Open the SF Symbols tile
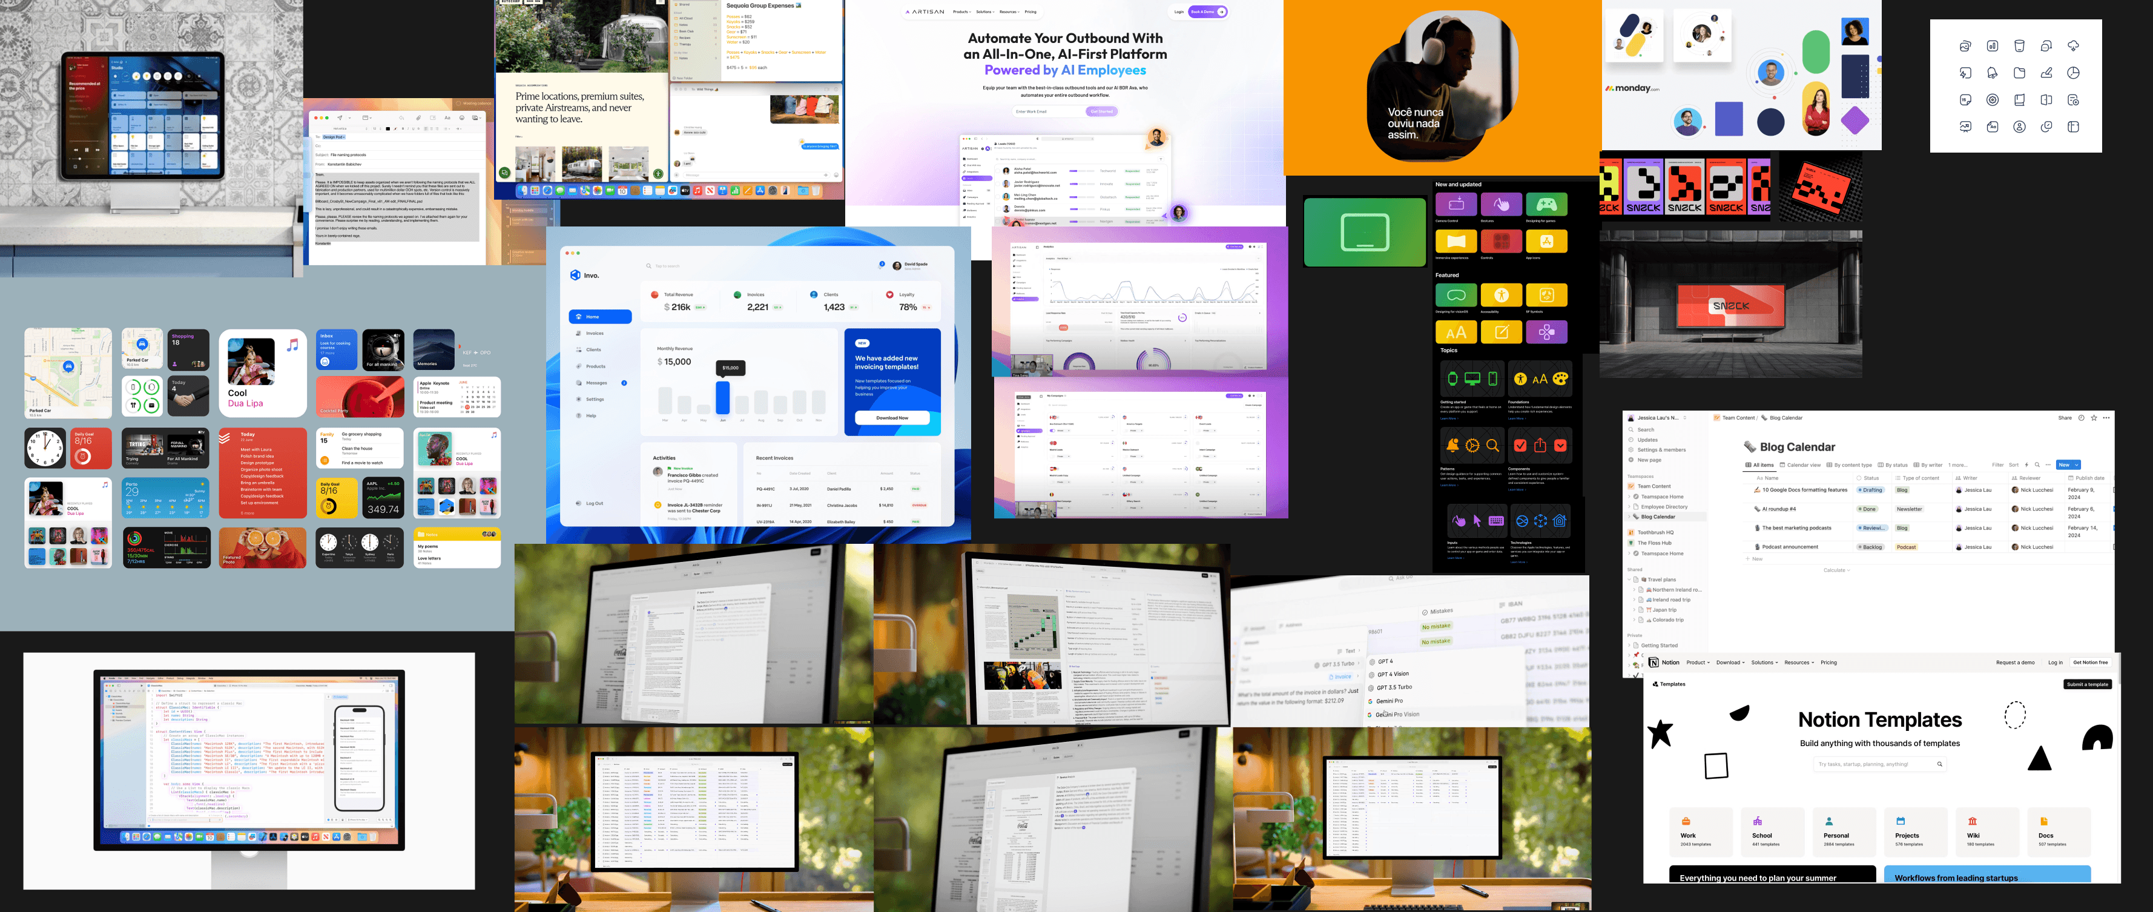2153x912 pixels. [1546, 295]
